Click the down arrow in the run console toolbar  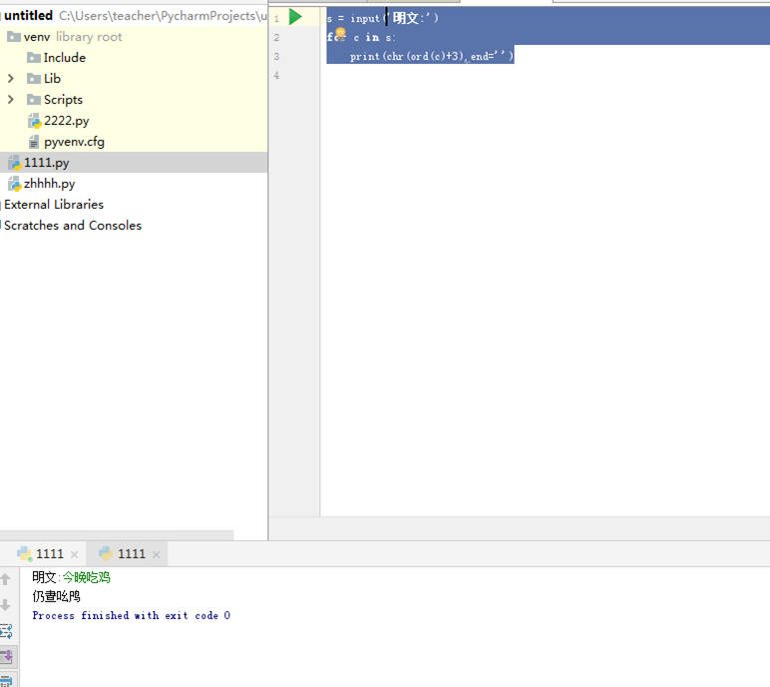[6, 604]
